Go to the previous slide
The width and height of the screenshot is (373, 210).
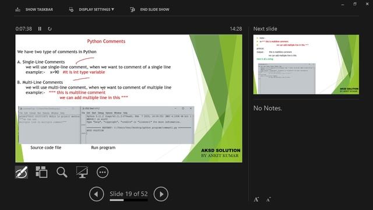click(x=96, y=194)
